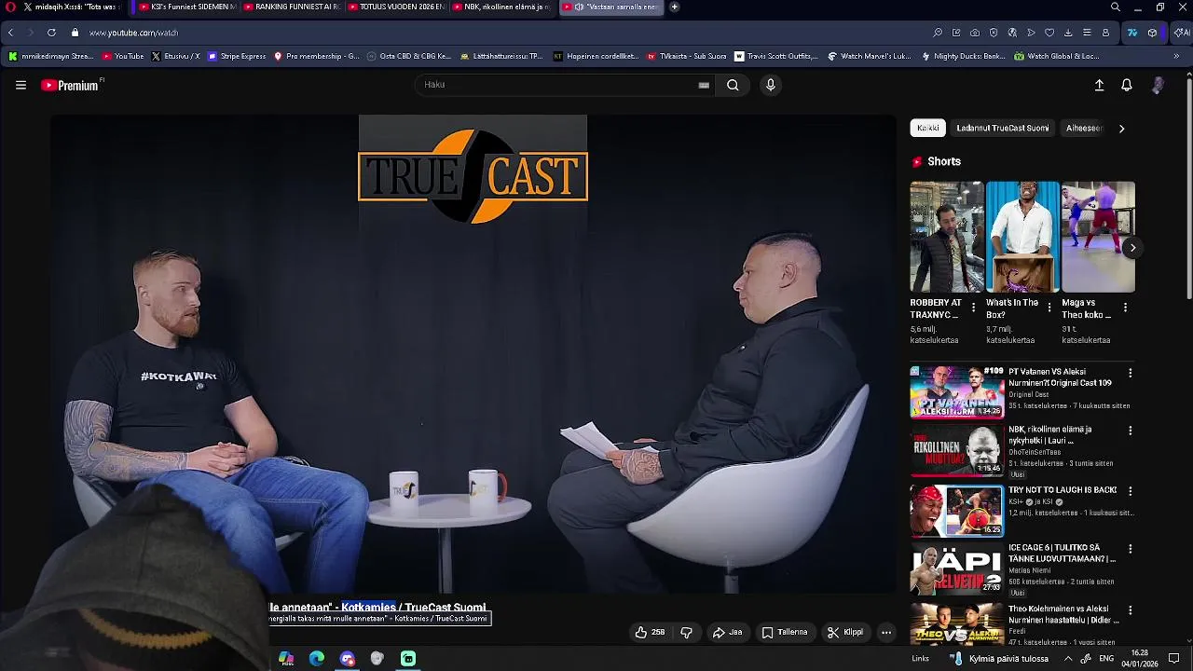The width and height of the screenshot is (1193, 671).
Task: Open NBK, rikollinen elämä ja nykyhetki video title
Action: (x=1050, y=435)
